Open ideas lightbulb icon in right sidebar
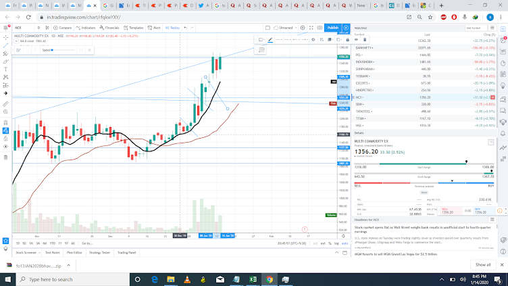The width and height of the screenshot is (508, 286). coord(503,86)
